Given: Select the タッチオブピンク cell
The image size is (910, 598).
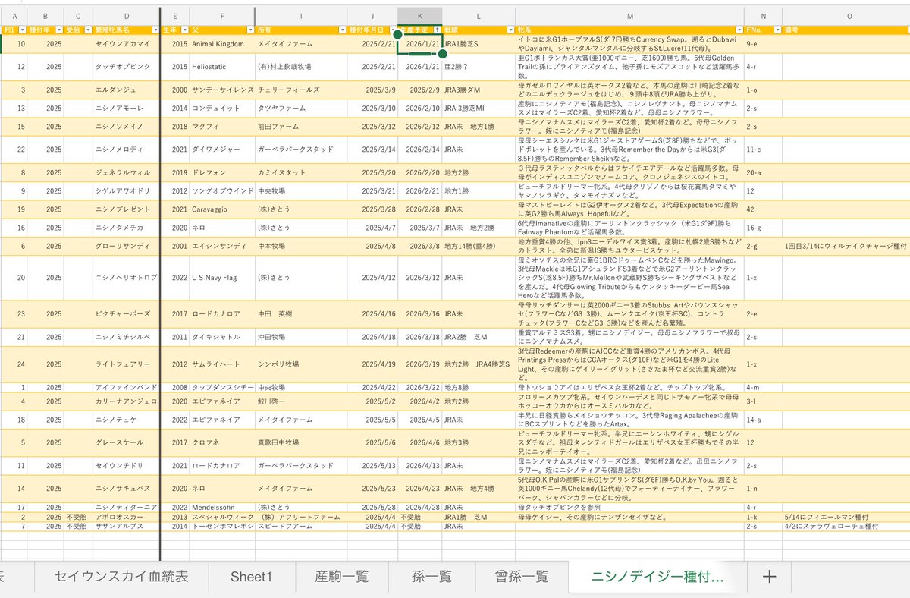Looking at the screenshot, I should coord(126,67).
